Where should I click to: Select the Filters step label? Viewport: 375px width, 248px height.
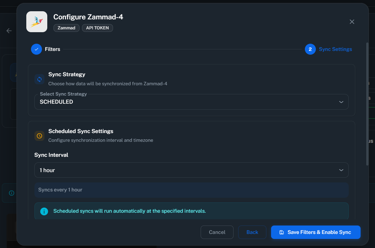(x=53, y=49)
